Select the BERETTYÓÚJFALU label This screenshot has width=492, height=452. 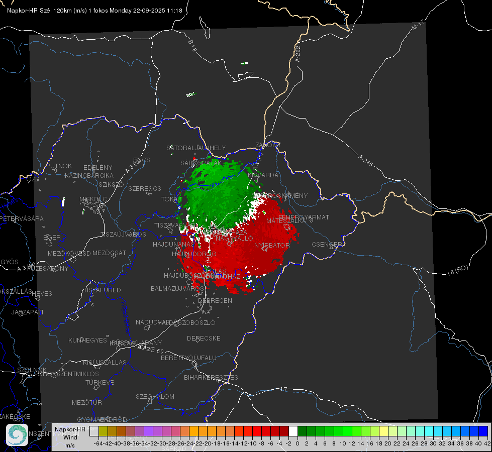188,358
